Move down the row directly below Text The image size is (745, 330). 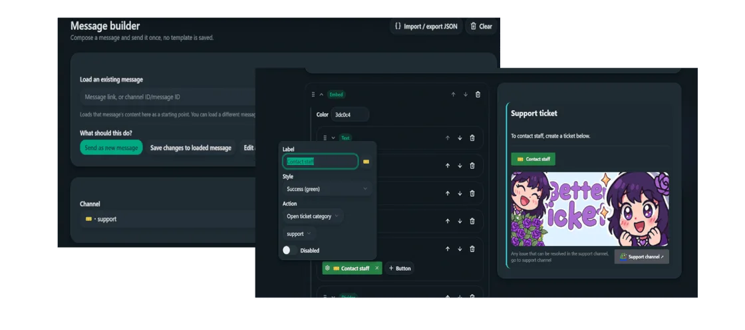460,166
